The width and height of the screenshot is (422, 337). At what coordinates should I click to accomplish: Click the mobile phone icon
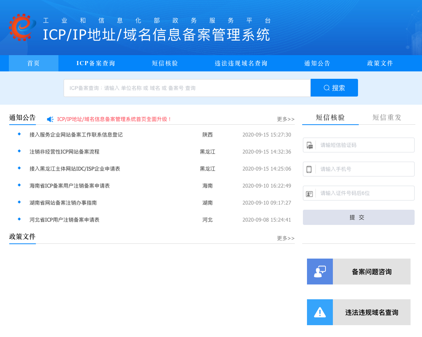309,169
